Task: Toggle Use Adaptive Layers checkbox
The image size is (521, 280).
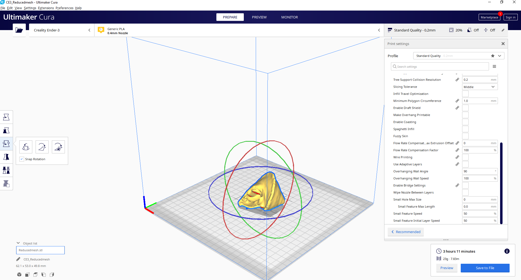Action: click(465, 164)
